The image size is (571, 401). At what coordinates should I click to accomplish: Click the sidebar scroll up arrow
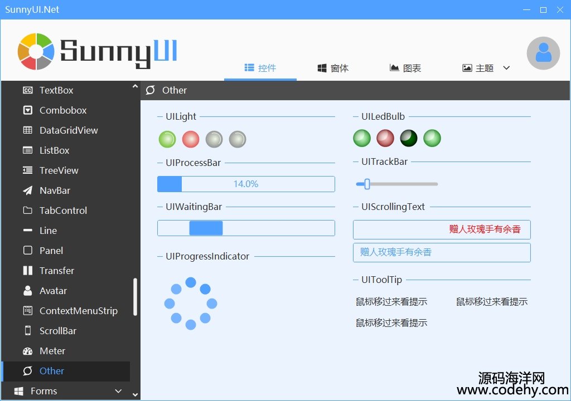pos(135,86)
